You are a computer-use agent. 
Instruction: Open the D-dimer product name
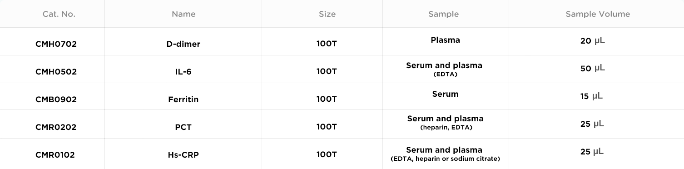coord(183,44)
